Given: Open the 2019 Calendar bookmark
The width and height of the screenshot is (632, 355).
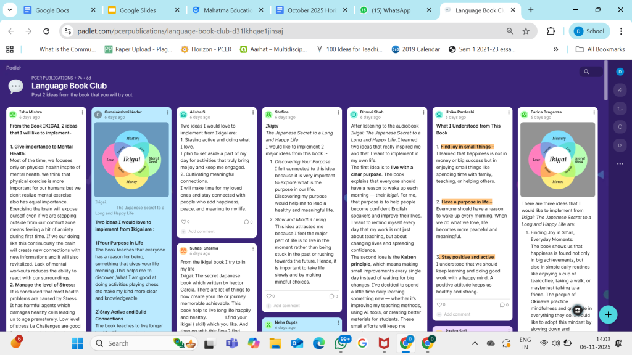Looking at the screenshot, I should (415, 49).
